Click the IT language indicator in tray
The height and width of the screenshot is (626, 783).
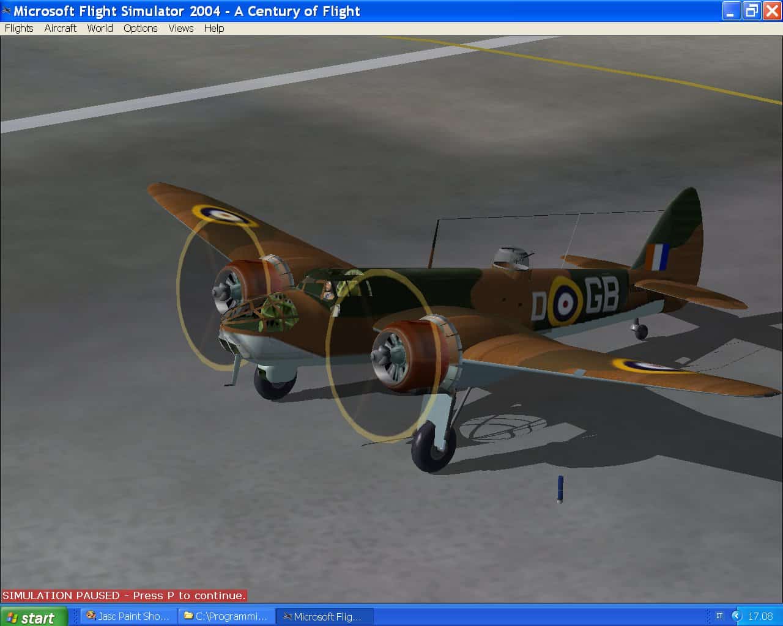tap(719, 616)
